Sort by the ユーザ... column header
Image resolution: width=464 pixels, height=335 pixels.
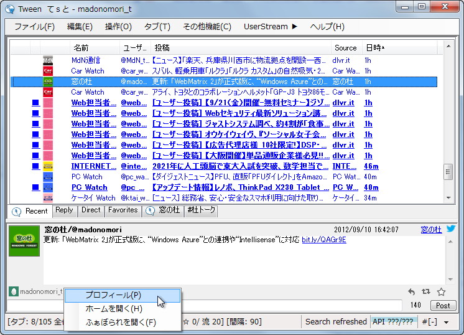(135, 48)
